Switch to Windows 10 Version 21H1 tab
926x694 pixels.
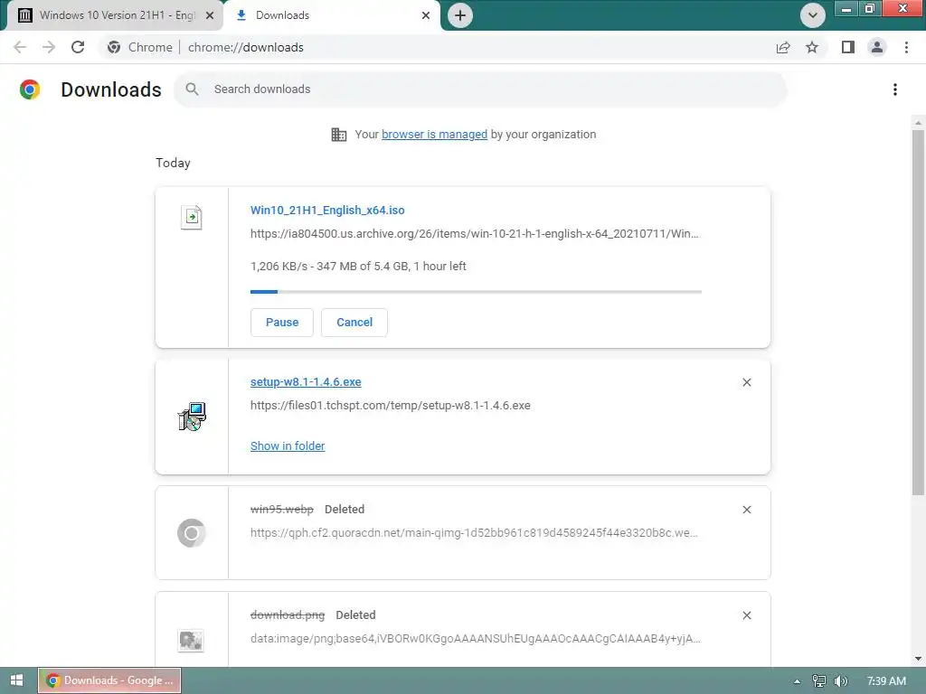(x=116, y=15)
